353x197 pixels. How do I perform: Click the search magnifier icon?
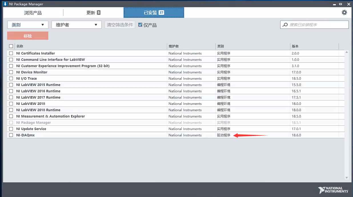285,25
